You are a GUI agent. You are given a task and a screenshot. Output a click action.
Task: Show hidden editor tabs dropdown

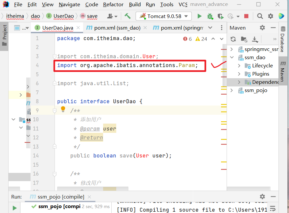pos(210,28)
